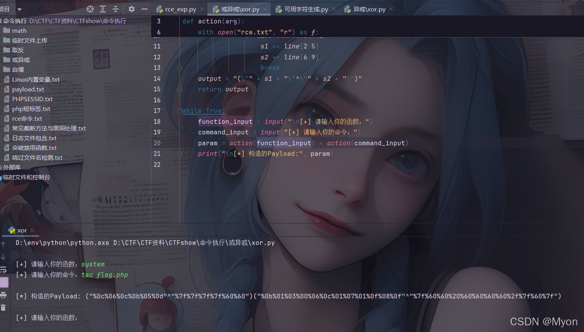The height and width of the screenshot is (332, 584).
Task: Collapse fold marker at line 15
Action: click(x=179, y=89)
